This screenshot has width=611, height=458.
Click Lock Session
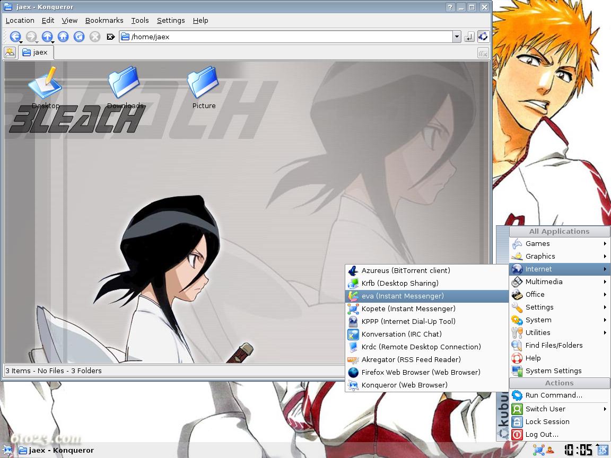pos(560,422)
